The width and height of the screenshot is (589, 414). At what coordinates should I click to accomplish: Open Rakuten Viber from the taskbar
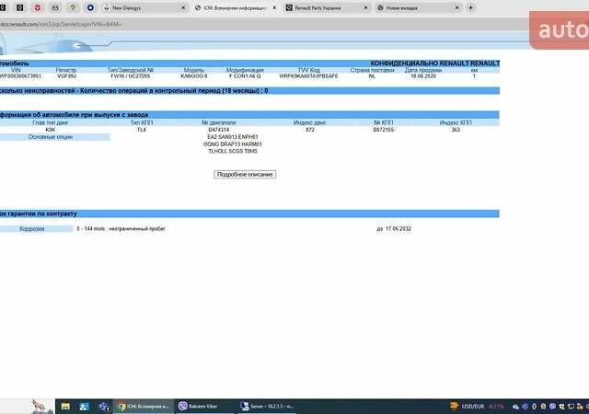202,407
